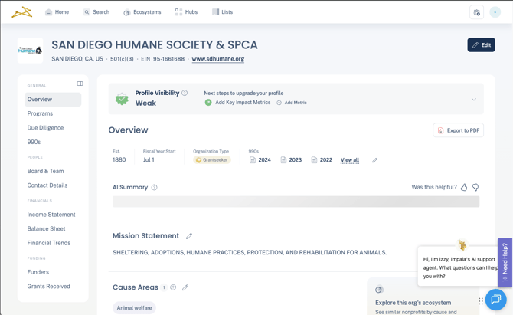Select Programs in the sidebar
The width and height of the screenshot is (513, 315).
(x=40, y=113)
